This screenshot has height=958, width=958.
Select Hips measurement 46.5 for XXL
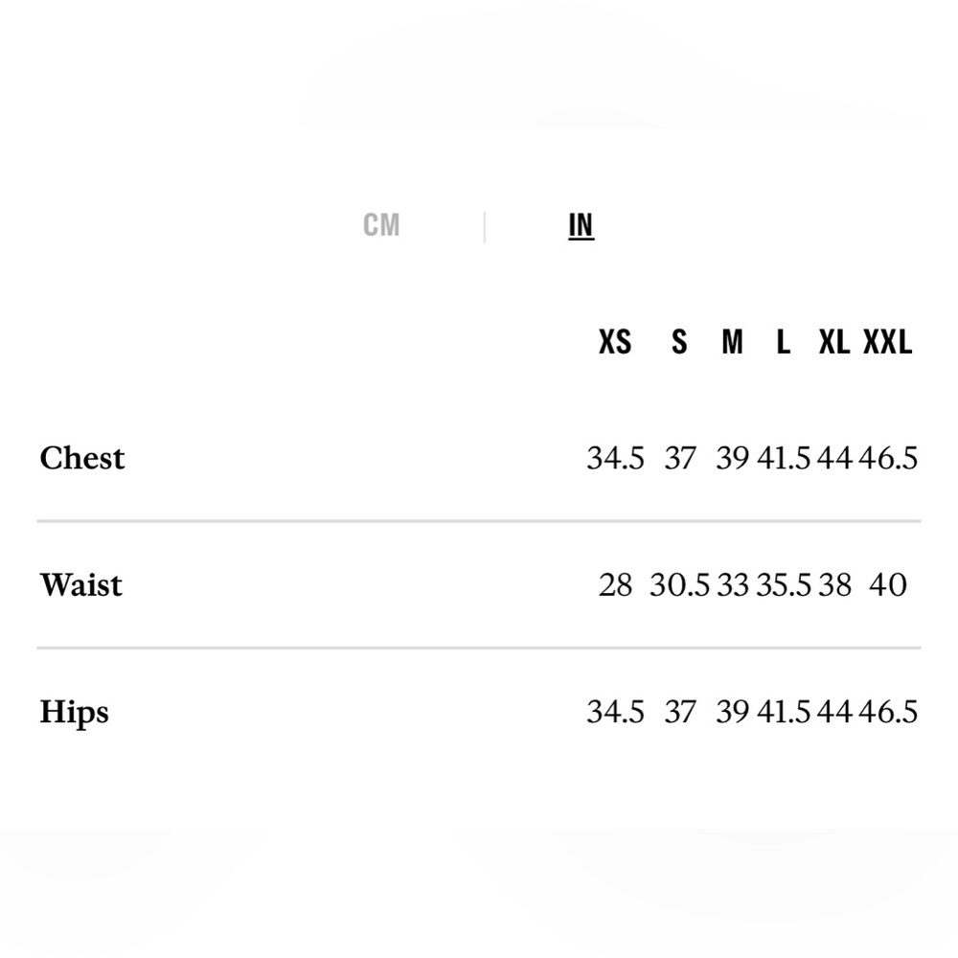click(888, 712)
